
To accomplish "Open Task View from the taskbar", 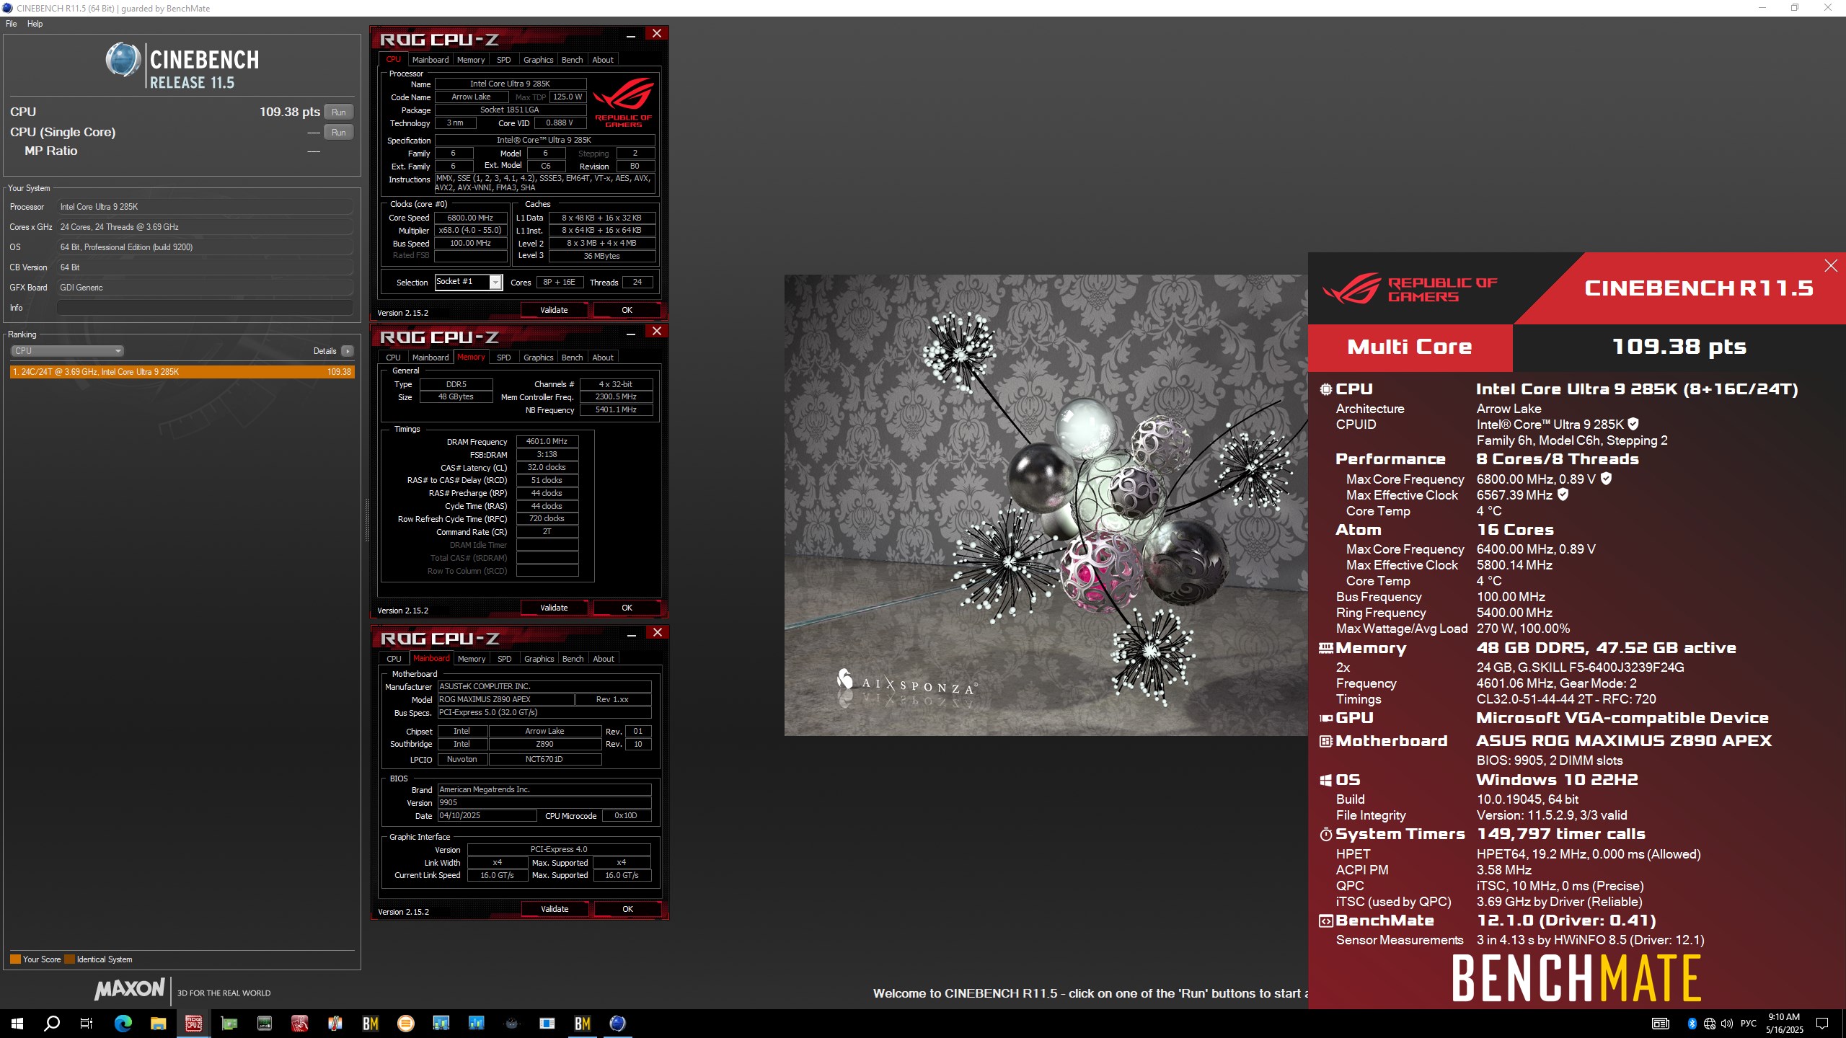I will [87, 1023].
